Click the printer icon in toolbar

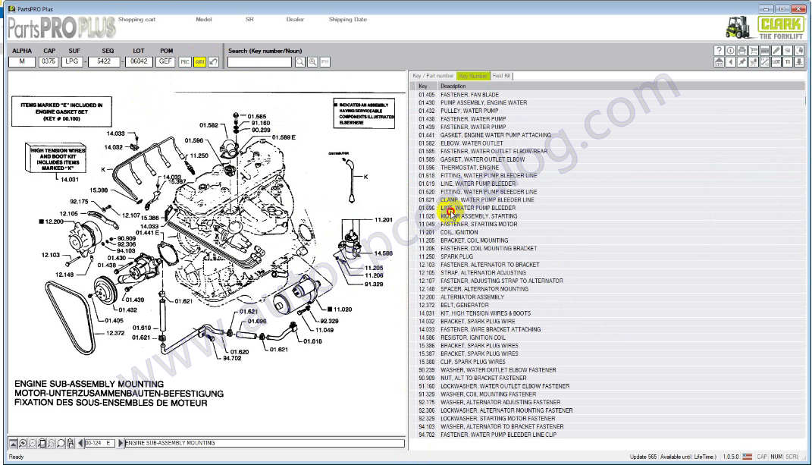[742, 51]
